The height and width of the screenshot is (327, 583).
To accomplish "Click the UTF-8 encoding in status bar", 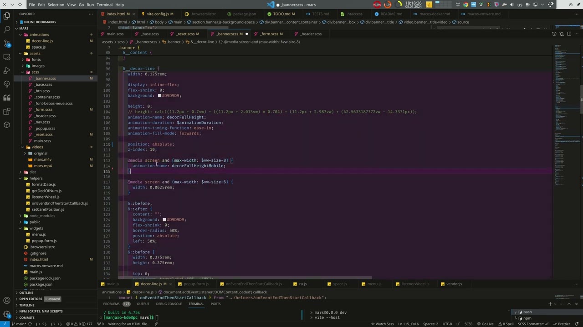I will pos(447,324).
